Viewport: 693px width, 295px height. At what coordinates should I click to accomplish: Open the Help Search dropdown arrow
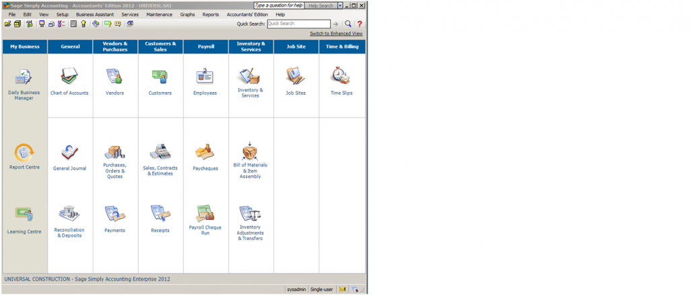pos(339,6)
